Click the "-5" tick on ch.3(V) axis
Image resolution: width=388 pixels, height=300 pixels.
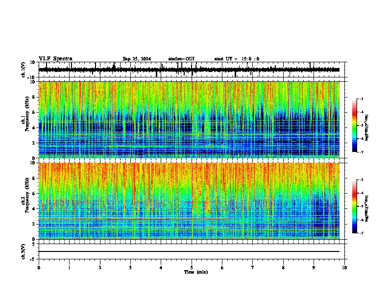(33, 259)
